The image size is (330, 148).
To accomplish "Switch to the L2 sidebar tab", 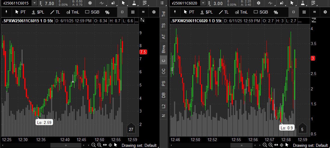I will coord(163,106).
